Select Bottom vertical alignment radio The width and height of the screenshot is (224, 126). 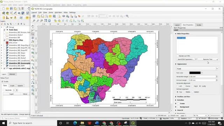tap(192, 92)
